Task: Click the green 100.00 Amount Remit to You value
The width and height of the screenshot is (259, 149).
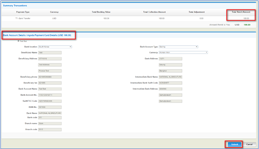Action: click(247, 25)
